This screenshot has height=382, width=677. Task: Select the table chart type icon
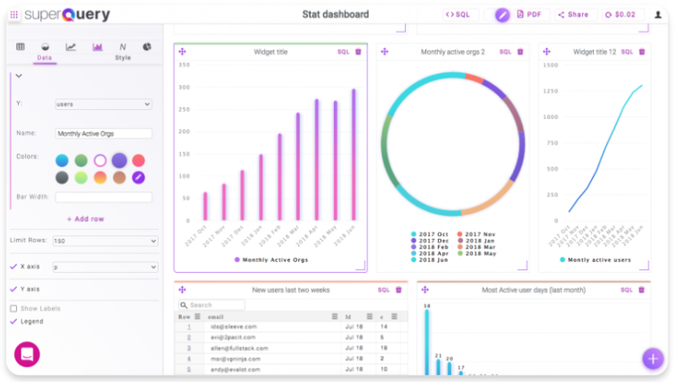[21, 47]
